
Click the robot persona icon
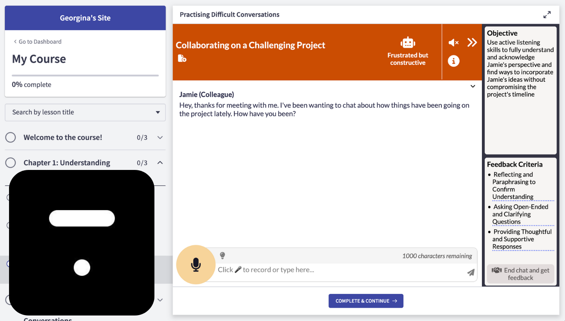click(x=408, y=42)
